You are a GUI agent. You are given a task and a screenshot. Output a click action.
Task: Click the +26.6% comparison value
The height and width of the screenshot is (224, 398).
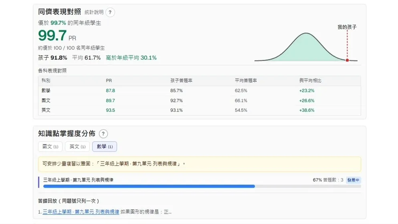tap(307, 101)
